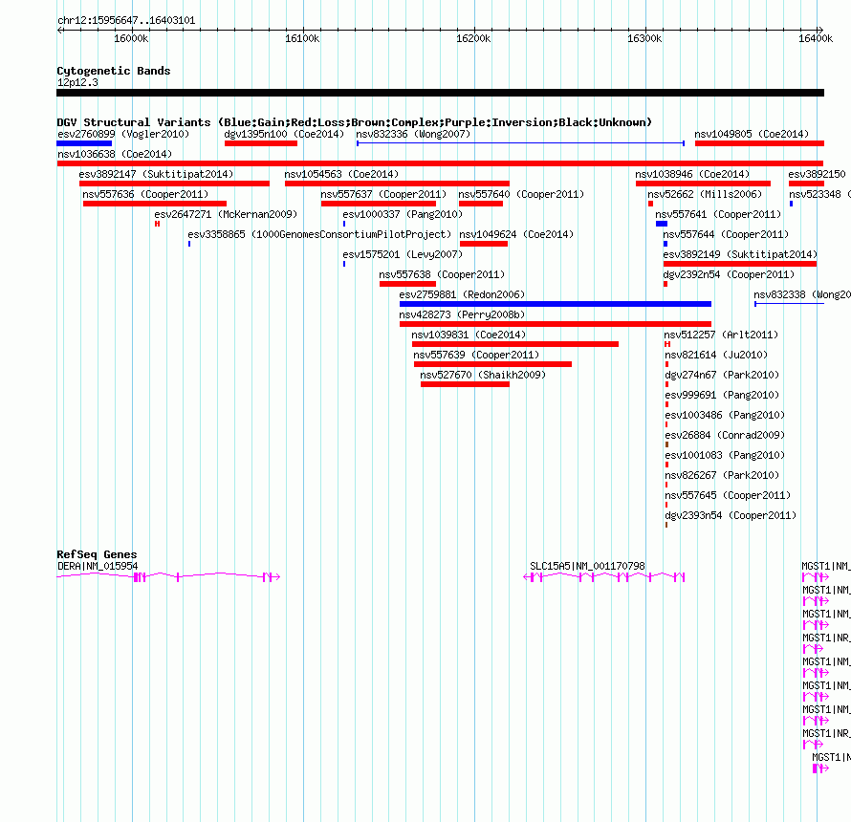Click esv2647271 (McKernan2009) variant label

tap(226, 214)
